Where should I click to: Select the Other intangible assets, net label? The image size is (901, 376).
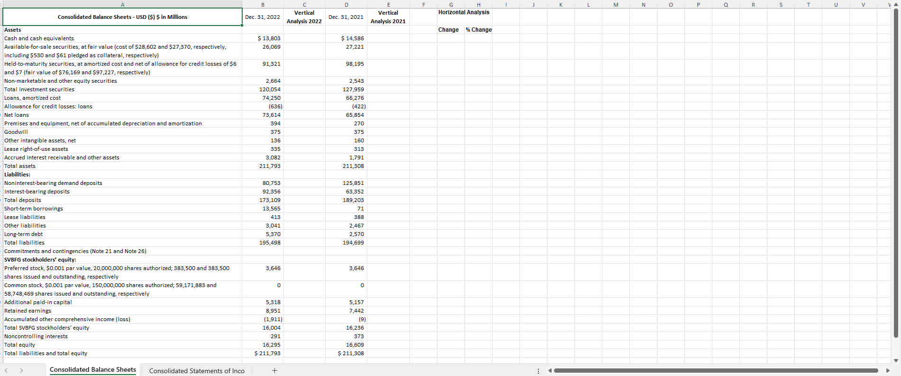click(x=122, y=140)
